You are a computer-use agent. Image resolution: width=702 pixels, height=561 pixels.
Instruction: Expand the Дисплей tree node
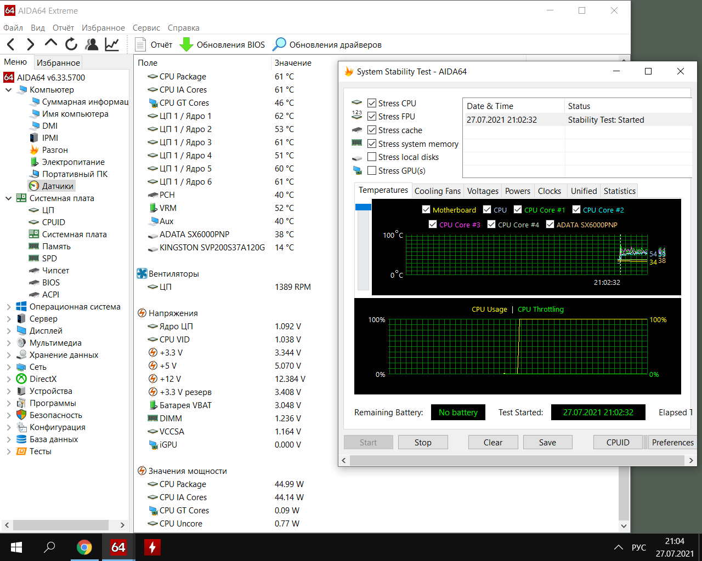[8, 331]
